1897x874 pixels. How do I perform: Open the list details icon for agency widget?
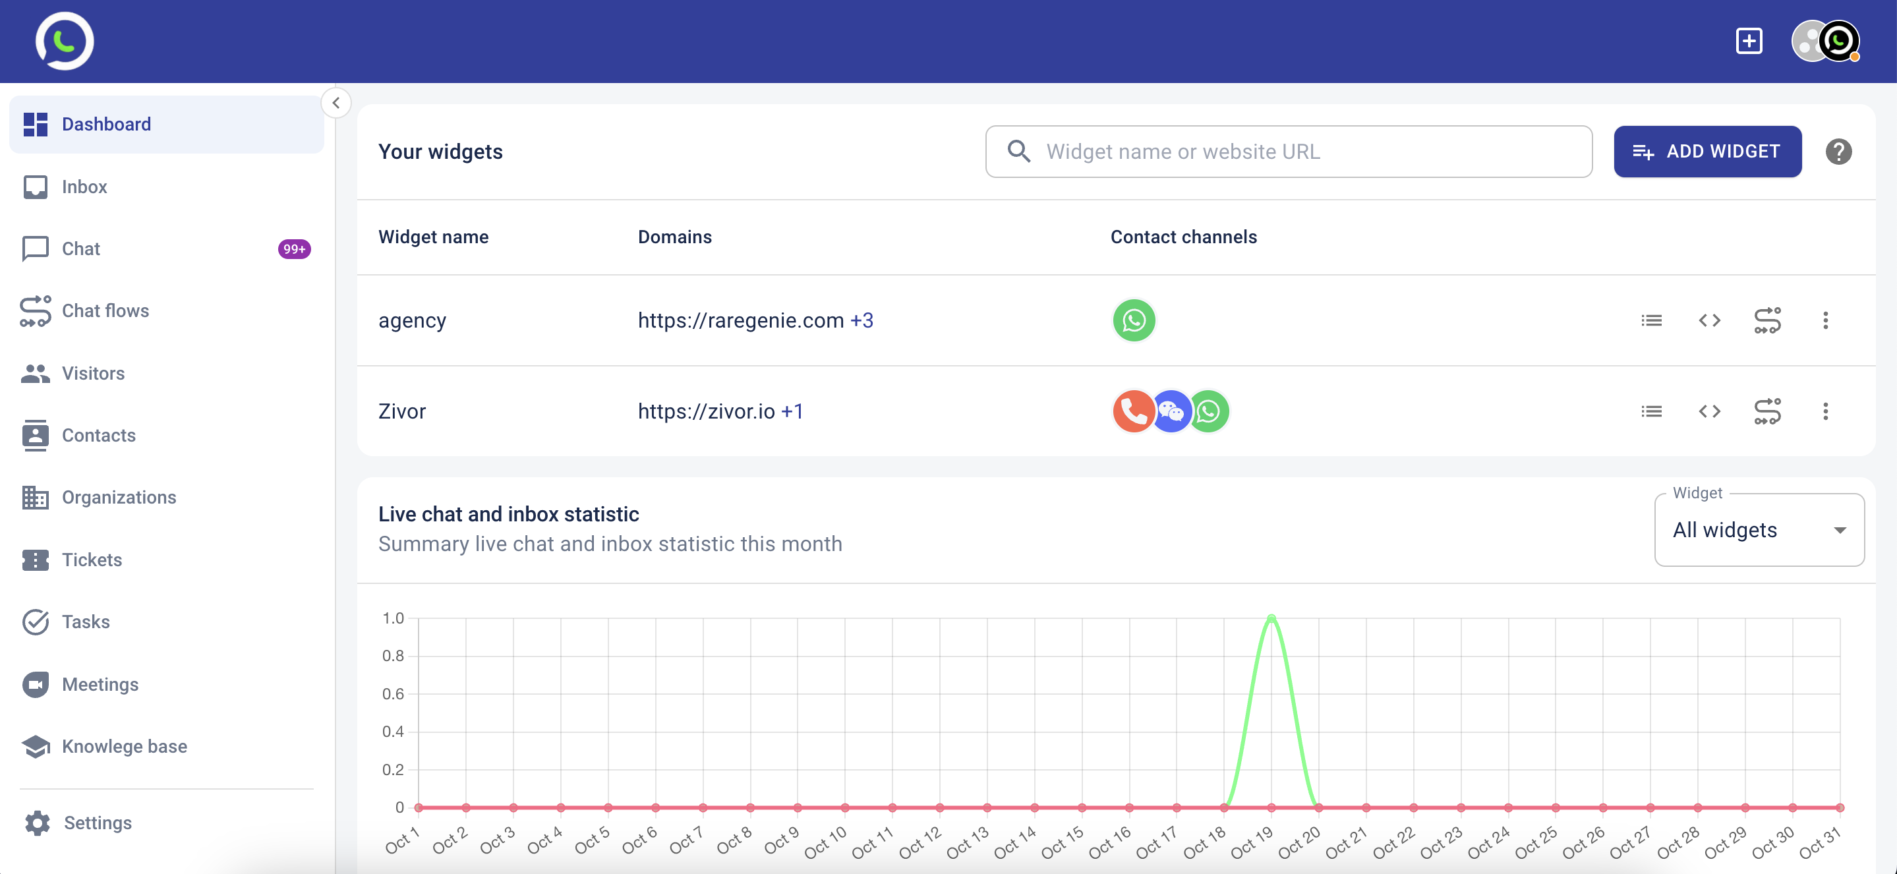pyautogui.click(x=1651, y=320)
